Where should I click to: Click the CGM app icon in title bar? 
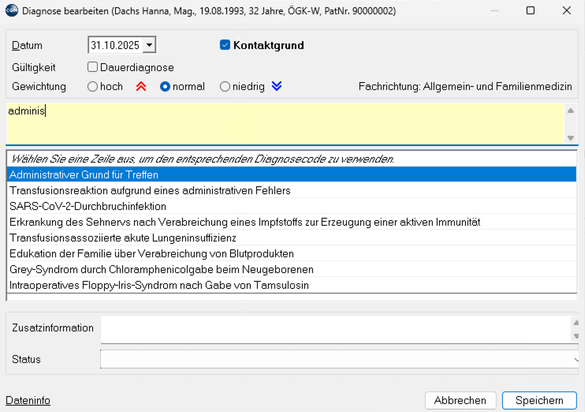(10, 11)
